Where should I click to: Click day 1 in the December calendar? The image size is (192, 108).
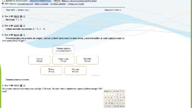click(117, 94)
